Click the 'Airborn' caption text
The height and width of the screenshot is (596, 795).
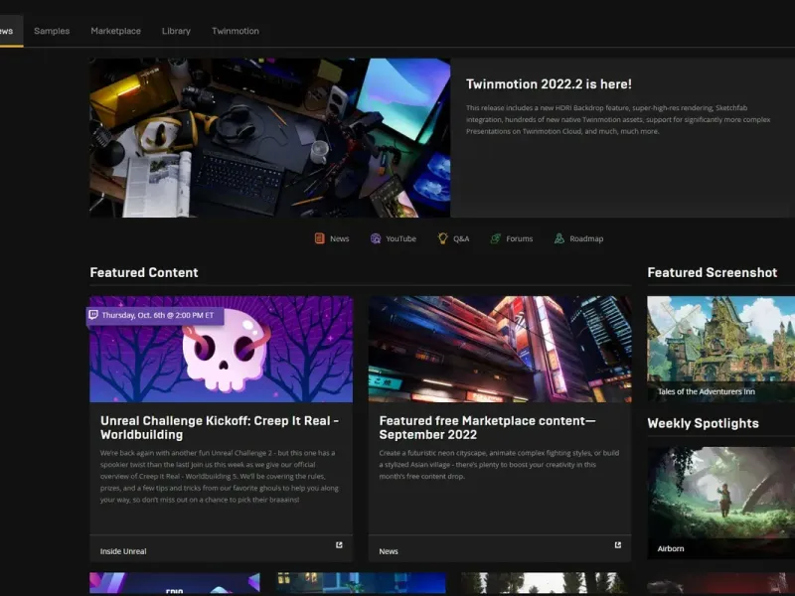click(670, 549)
